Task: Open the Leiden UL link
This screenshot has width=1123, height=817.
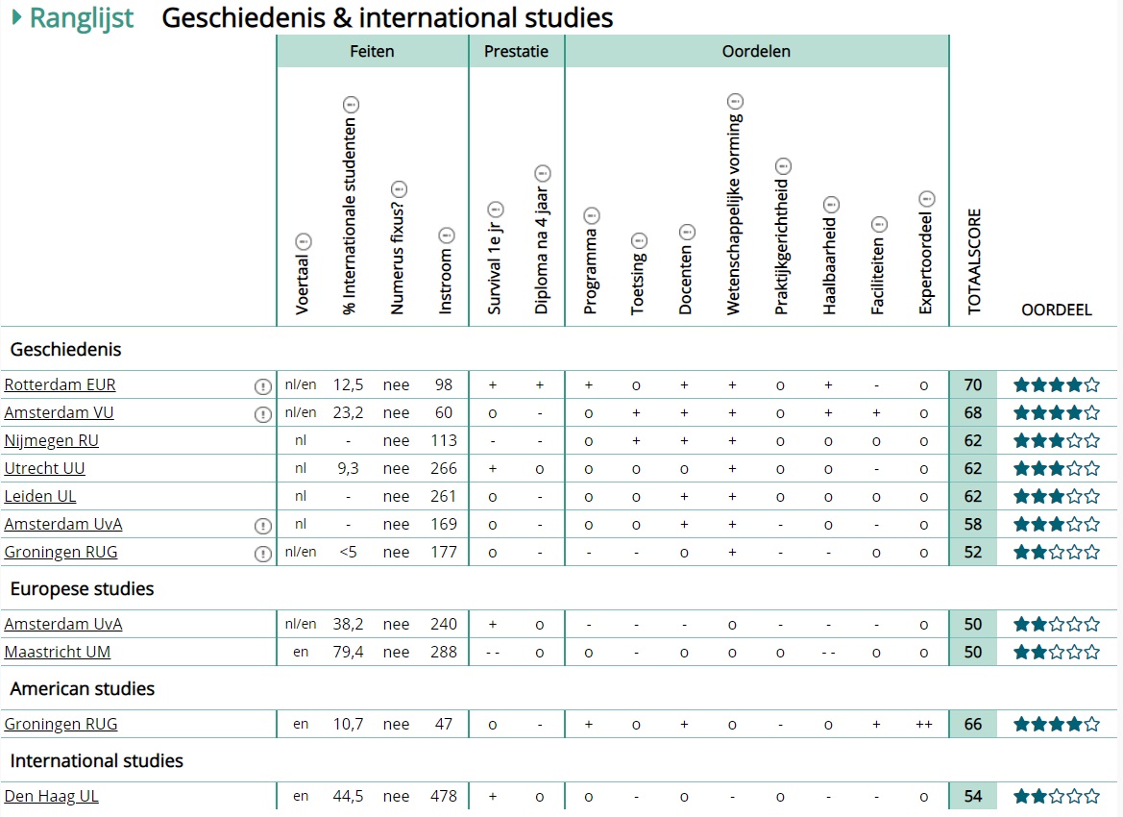Action: (x=40, y=497)
